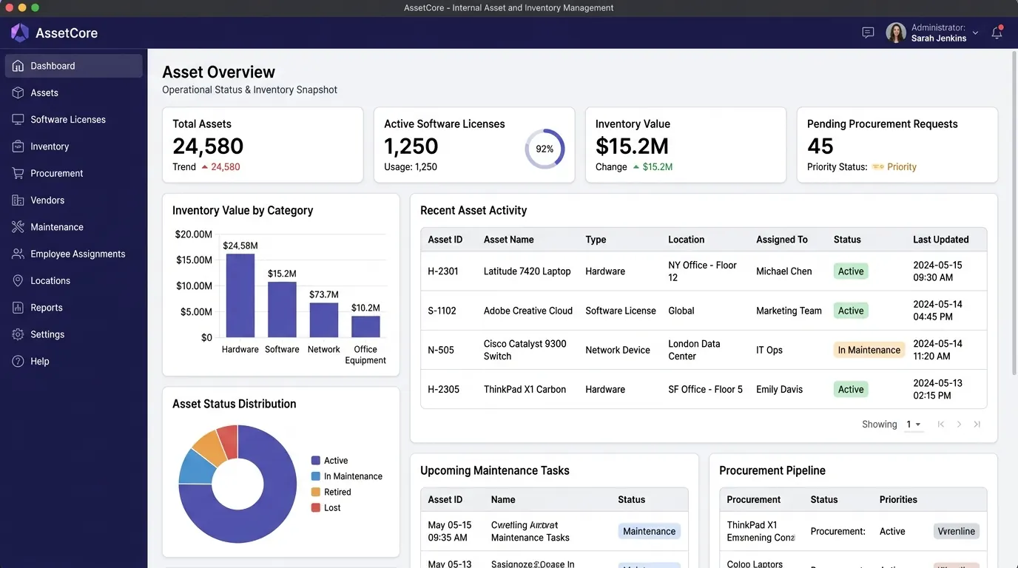
Task: Click the Locations pin icon
Action: [18, 280]
